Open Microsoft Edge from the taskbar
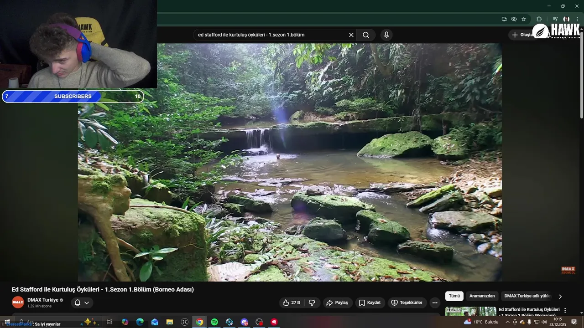The width and height of the screenshot is (584, 328). coord(140,322)
